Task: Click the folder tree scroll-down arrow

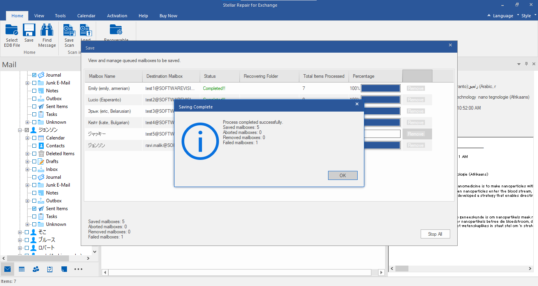Action: tap(95, 252)
